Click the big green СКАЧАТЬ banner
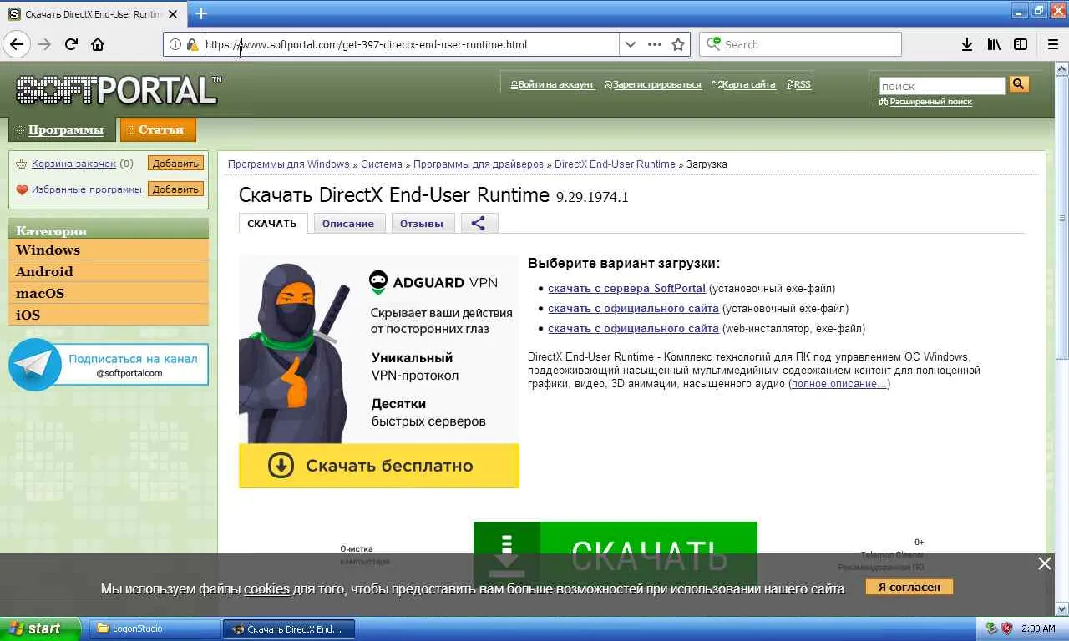Screen dimensions: 1069x641 616,554
